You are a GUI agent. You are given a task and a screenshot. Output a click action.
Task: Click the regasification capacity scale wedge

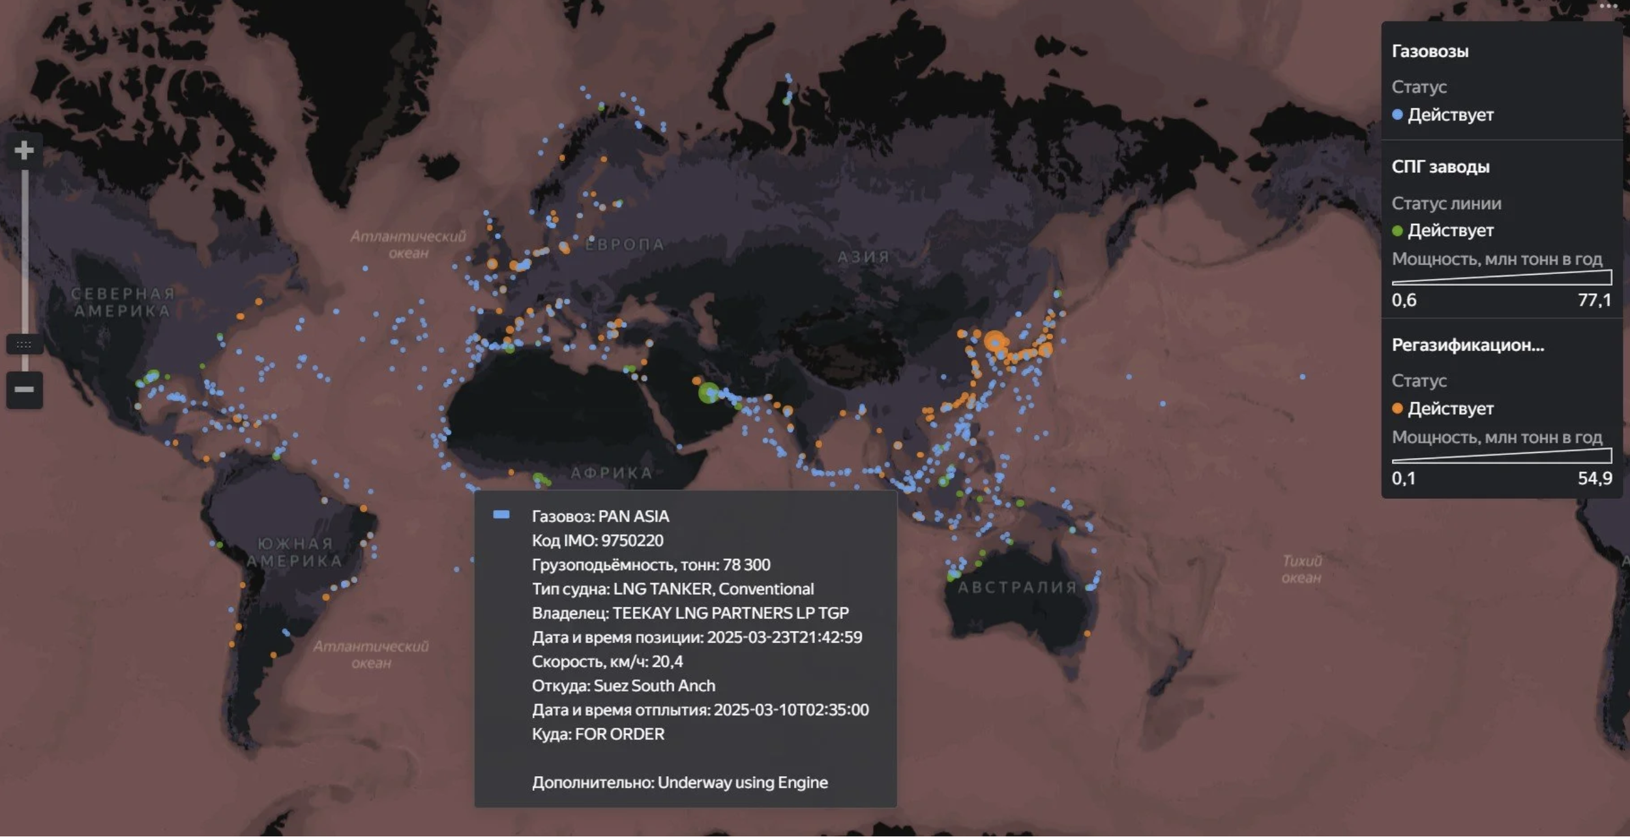click(1502, 456)
